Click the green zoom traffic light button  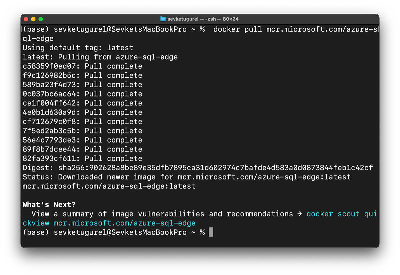click(40, 19)
